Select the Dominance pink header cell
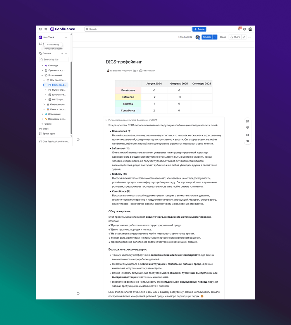The width and height of the screenshot is (291, 325). coord(128,90)
